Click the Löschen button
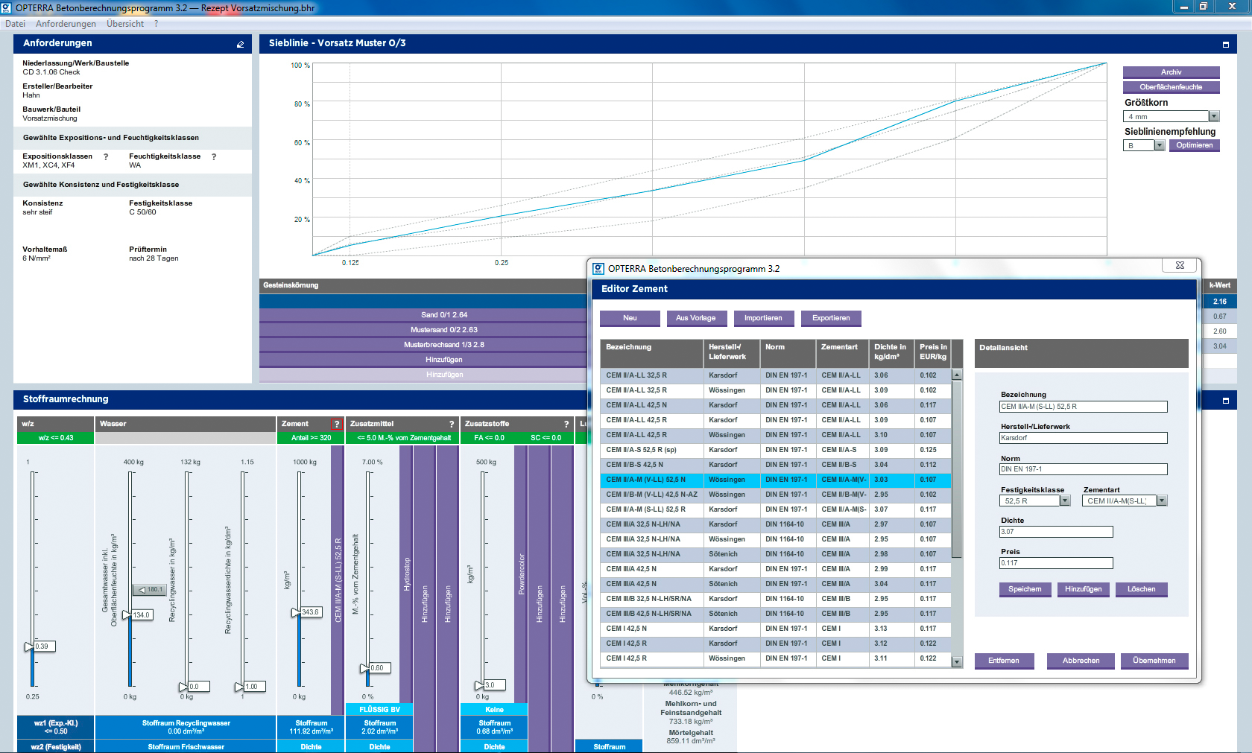This screenshot has height=753, width=1252. tap(1141, 589)
